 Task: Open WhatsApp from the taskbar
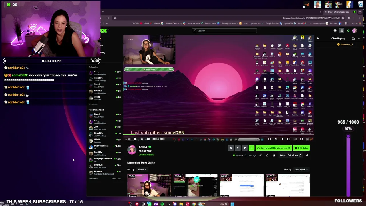(x=149, y=204)
